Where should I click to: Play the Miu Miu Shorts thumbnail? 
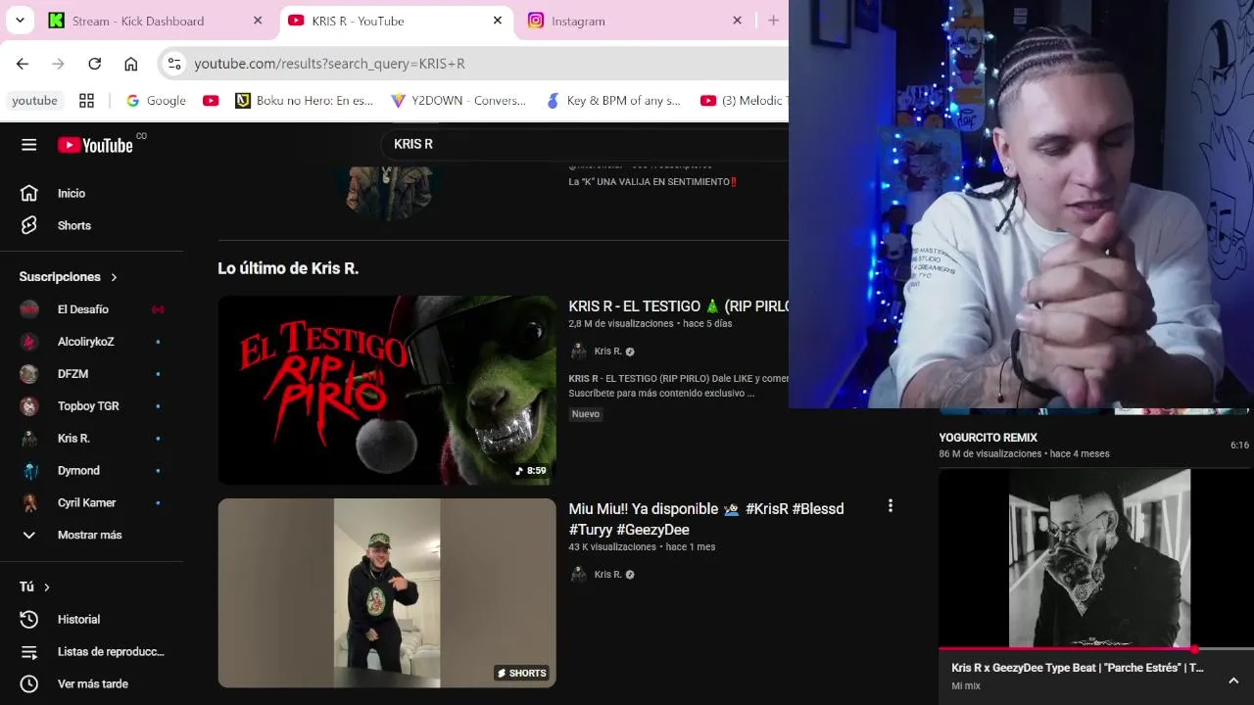pyautogui.click(x=387, y=593)
